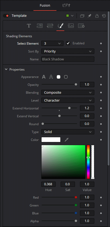Lock the Template node controls
The height and width of the screenshot is (227, 110).
click(97, 16)
